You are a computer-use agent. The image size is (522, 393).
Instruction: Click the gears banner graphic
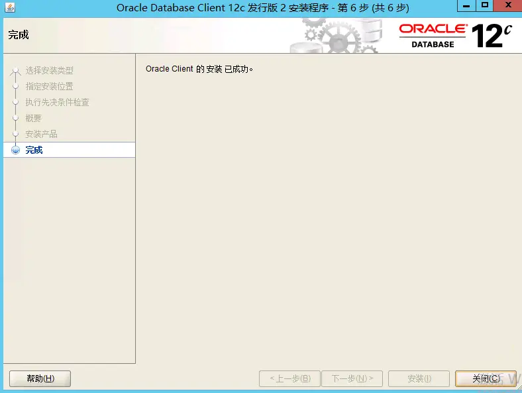[x=337, y=36]
